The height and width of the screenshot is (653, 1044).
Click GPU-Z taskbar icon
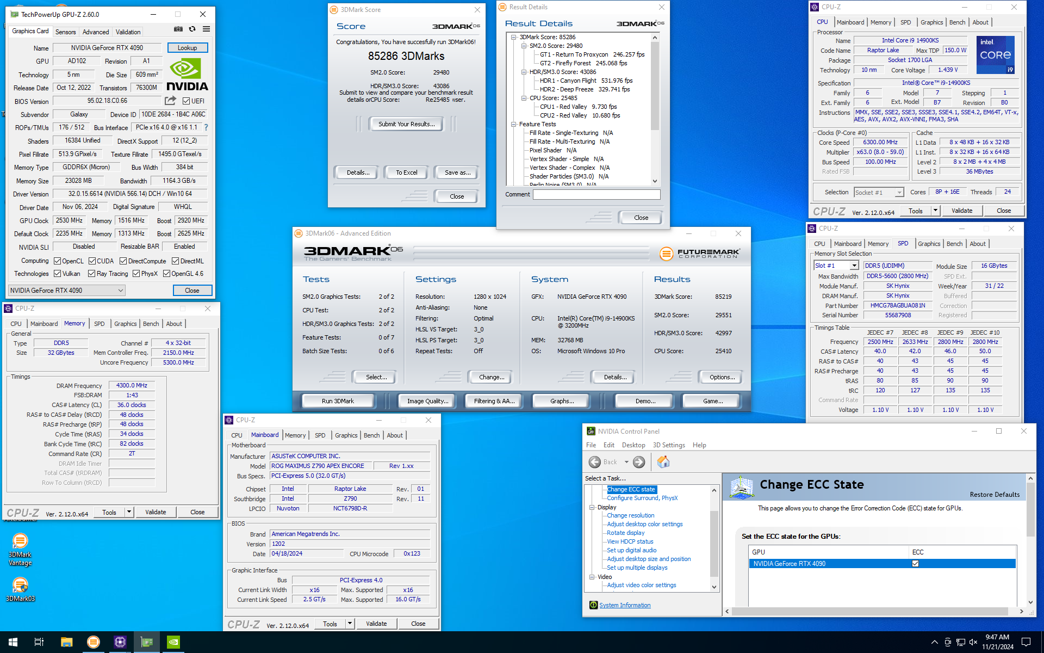147,642
